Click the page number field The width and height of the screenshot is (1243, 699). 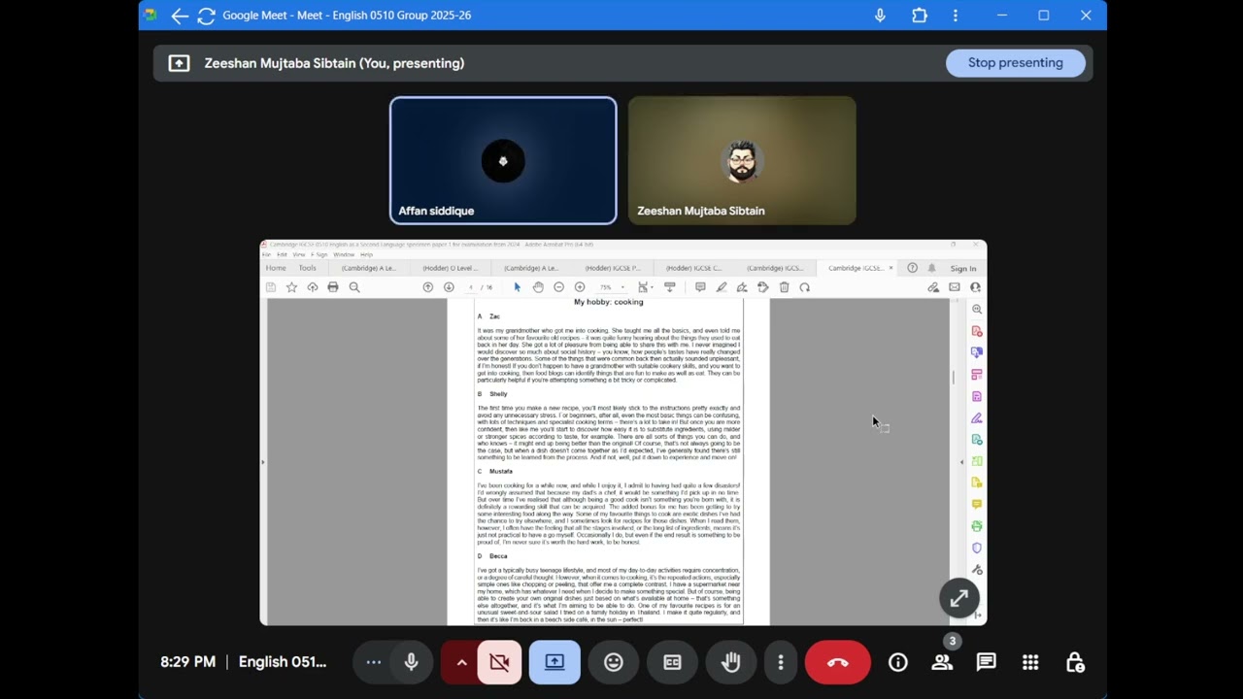[471, 287]
